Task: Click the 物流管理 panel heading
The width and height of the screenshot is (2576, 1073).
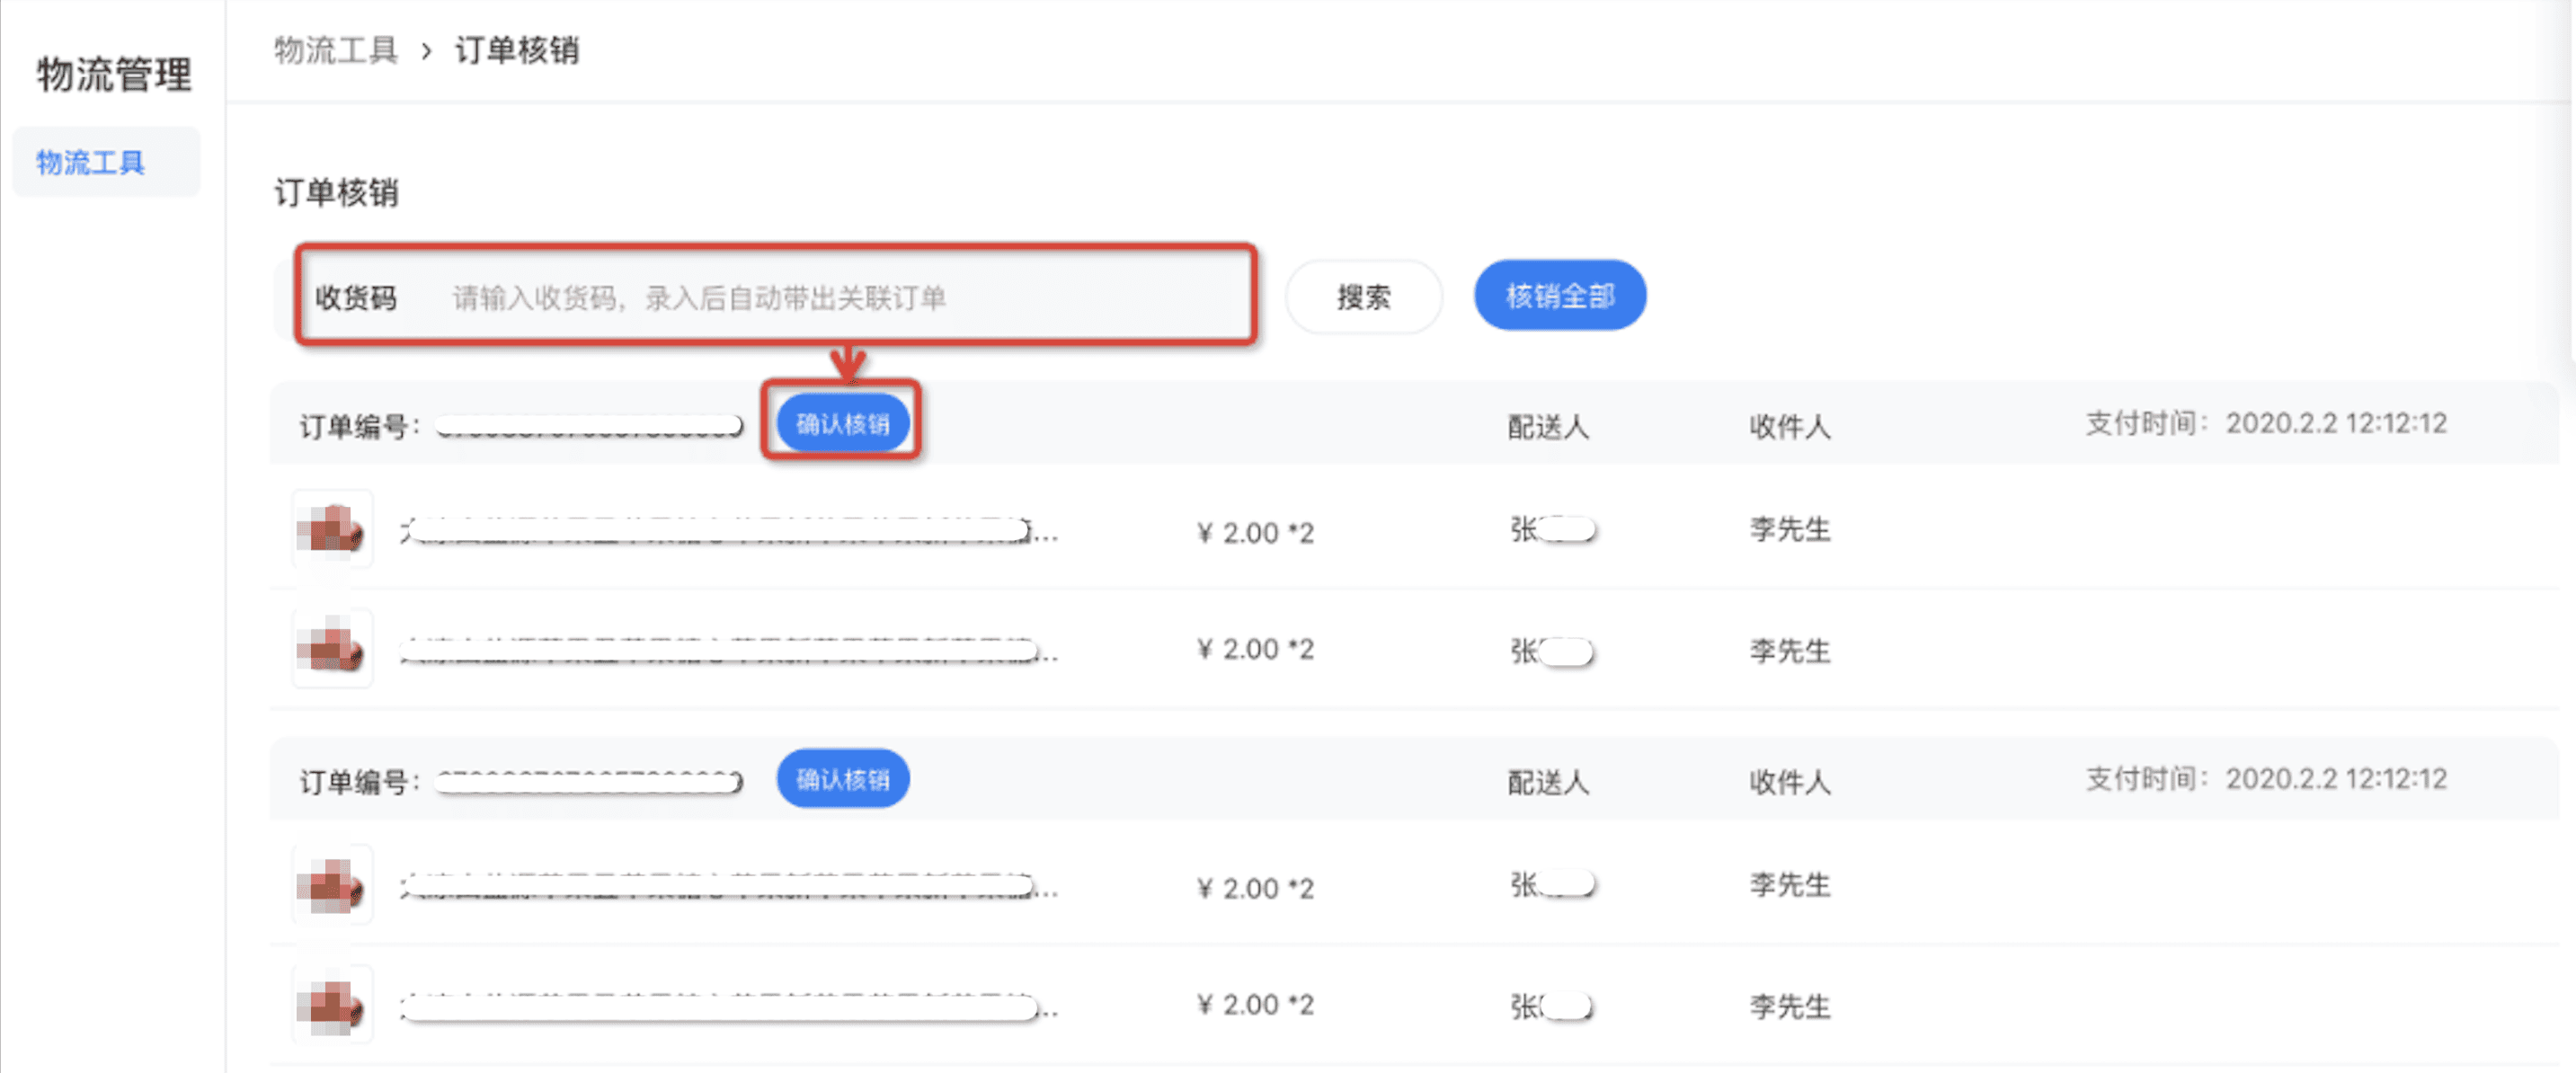Action: [x=113, y=73]
